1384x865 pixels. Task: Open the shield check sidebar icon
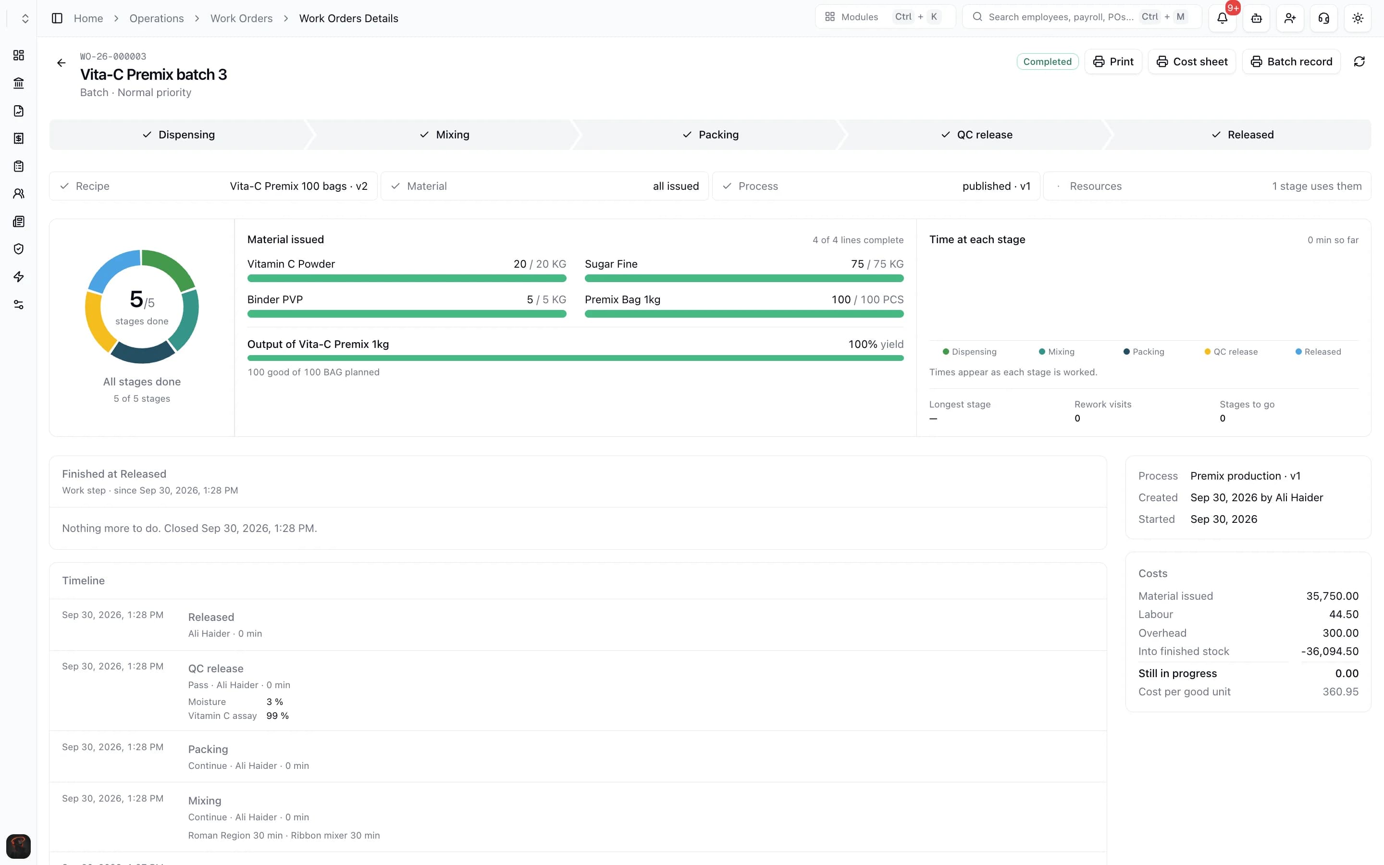(19, 249)
